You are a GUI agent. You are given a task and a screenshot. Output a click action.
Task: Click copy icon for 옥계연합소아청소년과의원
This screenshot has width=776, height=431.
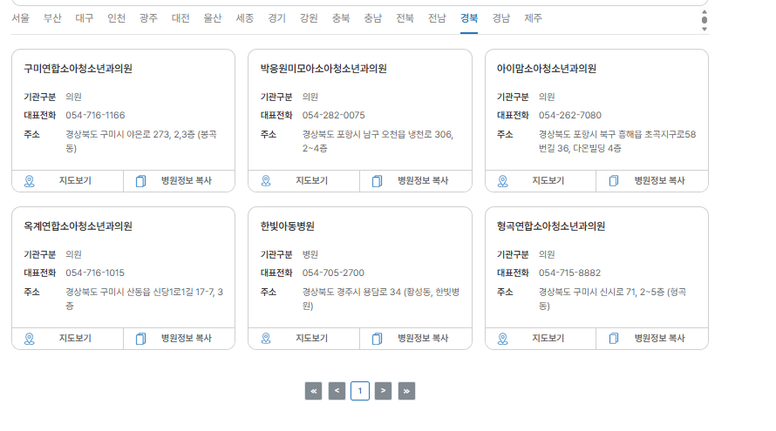(140, 339)
